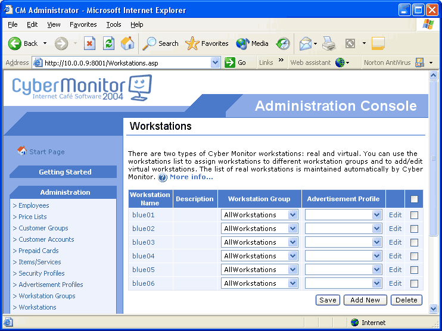442x331 pixels.
Task: Click the page icon in the address bar
Action: tap(38, 63)
